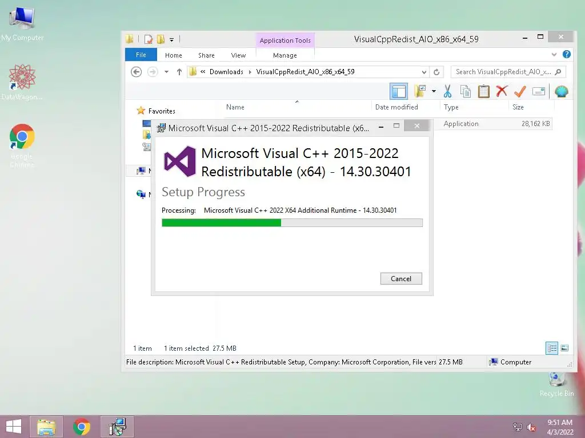Cancel the Visual C++ setup
Image resolution: width=585 pixels, height=438 pixels.
pos(401,278)
